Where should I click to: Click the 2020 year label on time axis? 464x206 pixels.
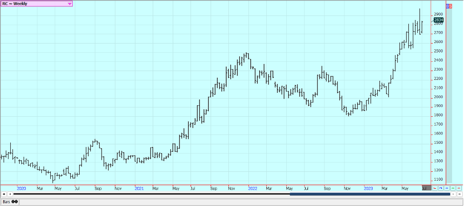point(21,188)
